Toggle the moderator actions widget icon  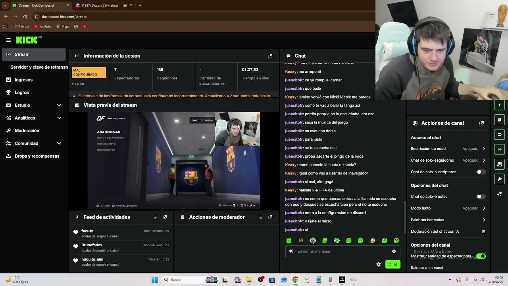click(500, 120)
